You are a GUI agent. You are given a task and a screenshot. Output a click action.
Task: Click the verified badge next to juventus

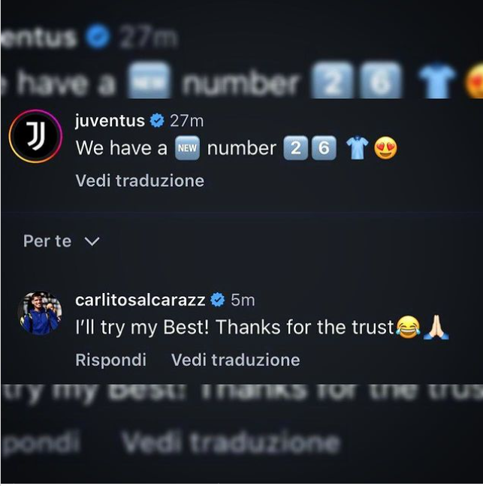point(157,121)
